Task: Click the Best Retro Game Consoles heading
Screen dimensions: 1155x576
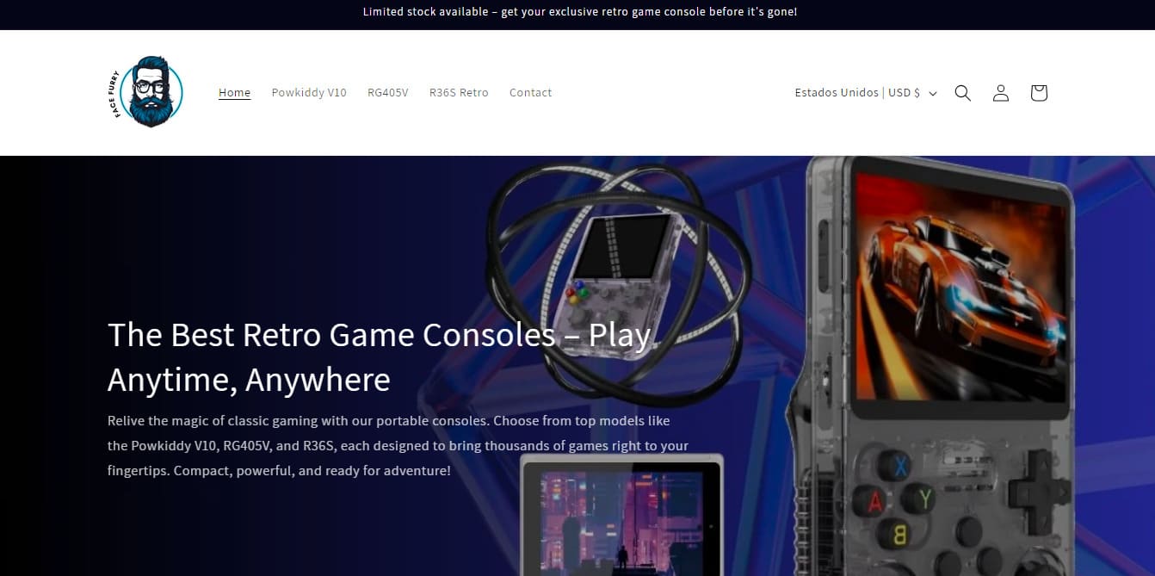Action: [x=380, y=356]
